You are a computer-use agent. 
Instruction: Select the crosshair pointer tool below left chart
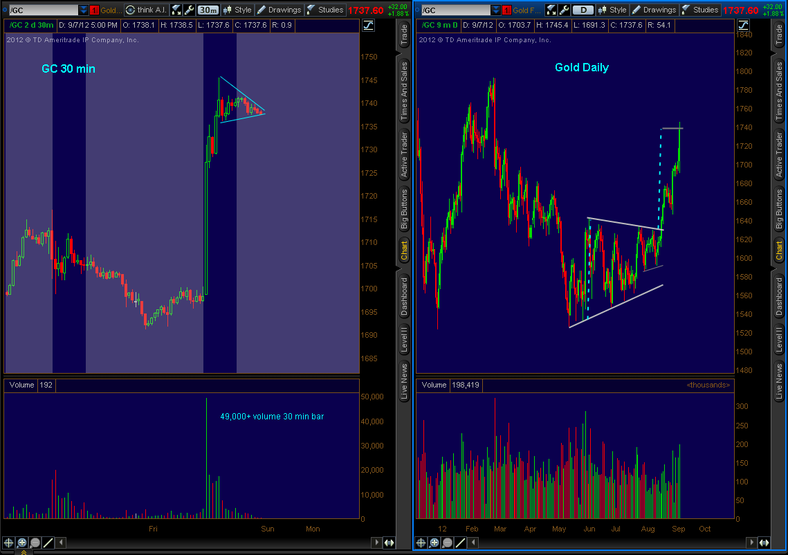9,543
